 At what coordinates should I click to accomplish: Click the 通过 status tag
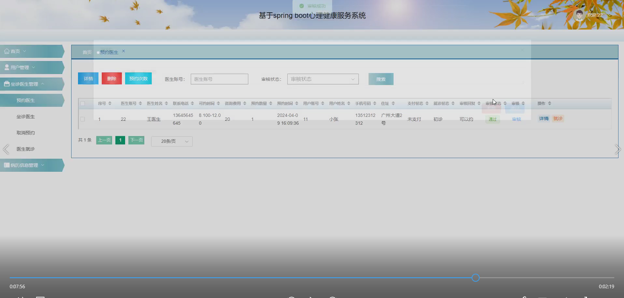(x=493, y=119)
